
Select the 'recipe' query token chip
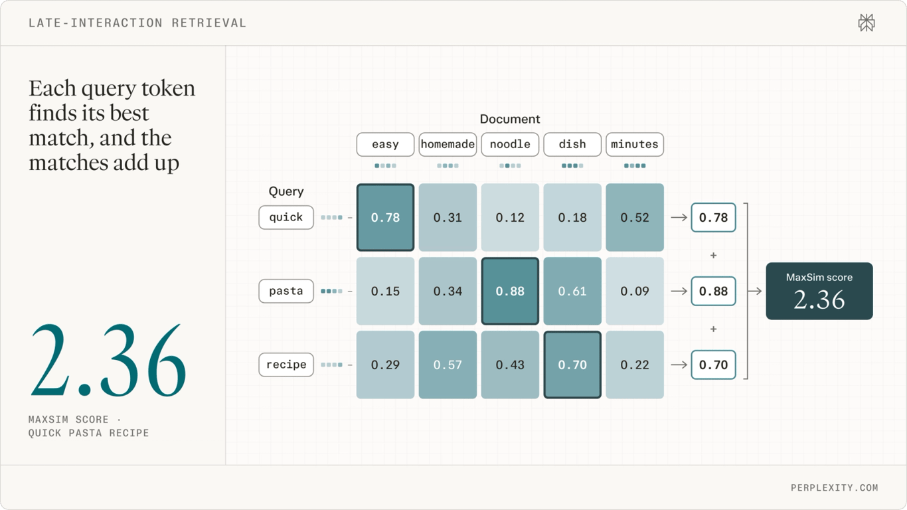click(x=286, y=365)
